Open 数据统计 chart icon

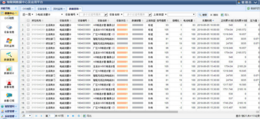tap(9, 70)
